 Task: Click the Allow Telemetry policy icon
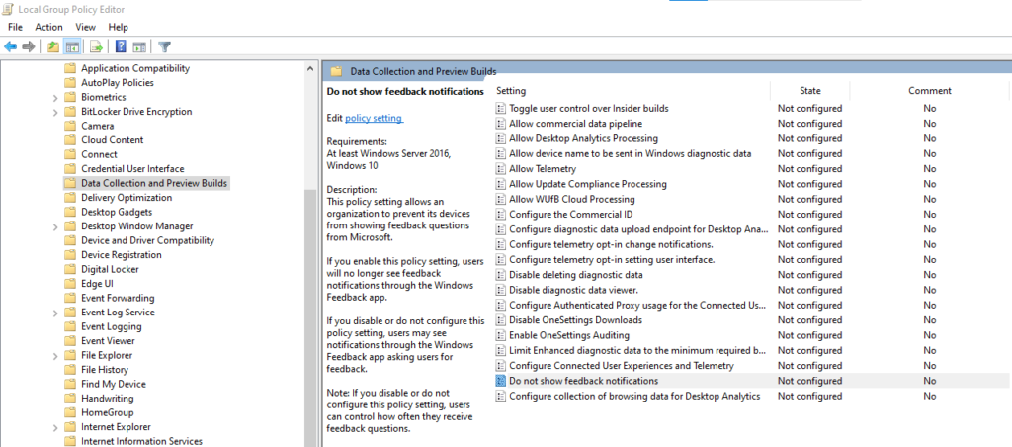500,168
